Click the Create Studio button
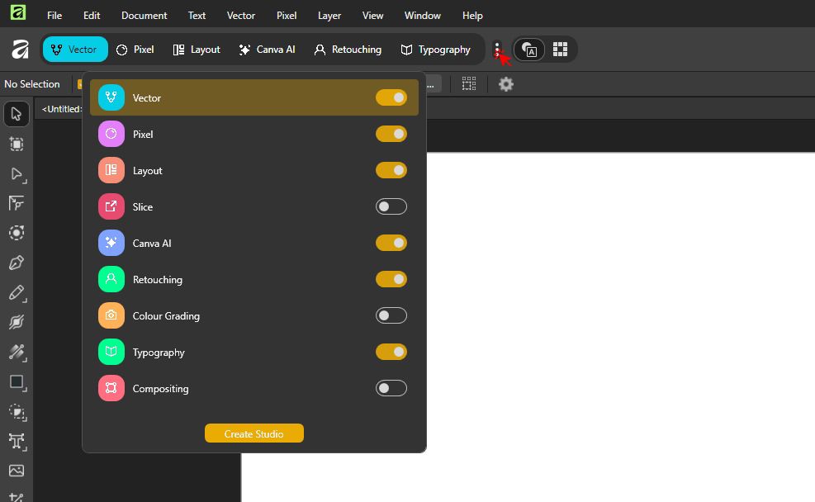This screenshot has height=502, width=815. click(x=254, y=433)
